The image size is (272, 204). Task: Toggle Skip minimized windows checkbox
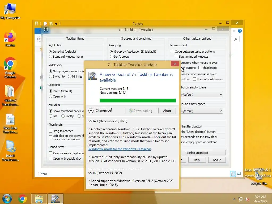176,57
